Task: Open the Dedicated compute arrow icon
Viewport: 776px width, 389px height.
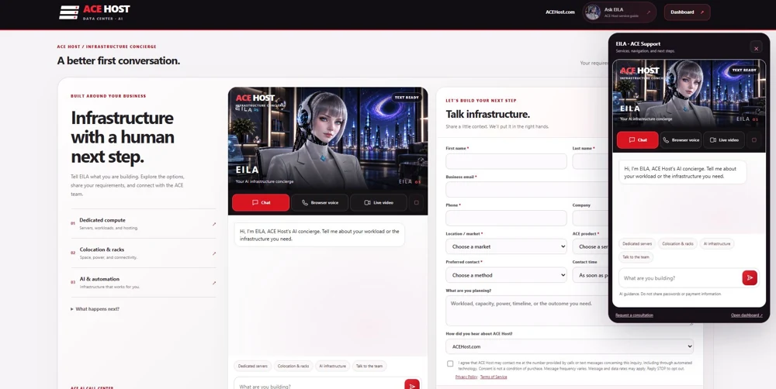Action: point(214,224)
